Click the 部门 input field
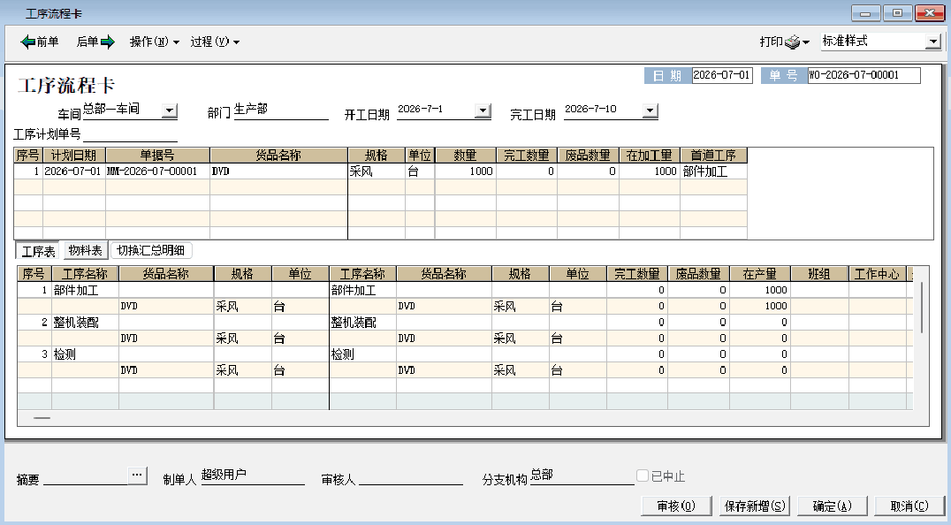951x525 pixels. (281, 111)
